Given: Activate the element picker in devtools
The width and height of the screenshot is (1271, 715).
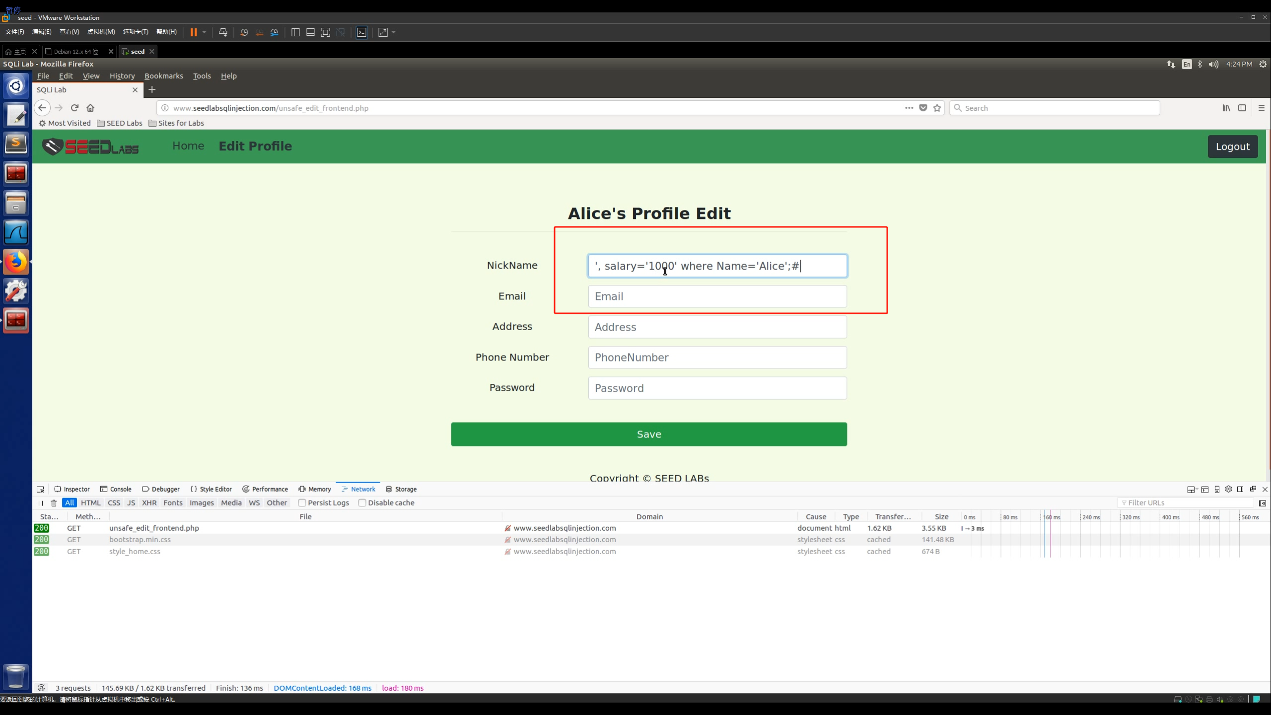Looking at the screenshot, I should (x=41, y=489).
